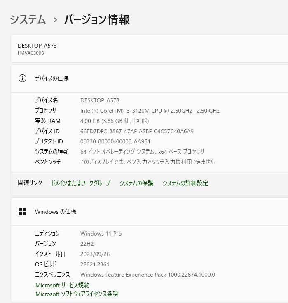Image resolution: width=288 pixels, height=303 pixels.
Task: Click the OS ビルド value 22621.2361
Action: [x=95, y=264]
